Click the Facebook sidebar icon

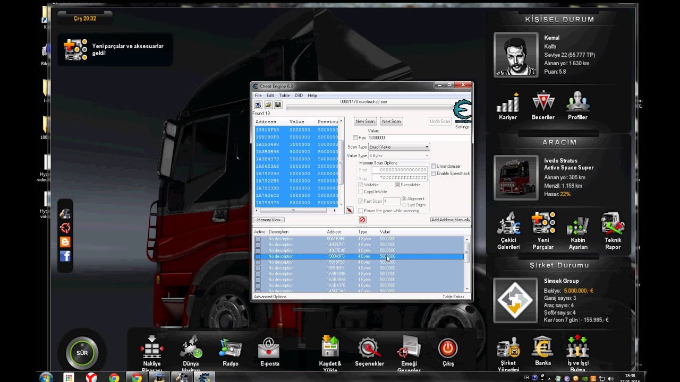click(65, 256)
